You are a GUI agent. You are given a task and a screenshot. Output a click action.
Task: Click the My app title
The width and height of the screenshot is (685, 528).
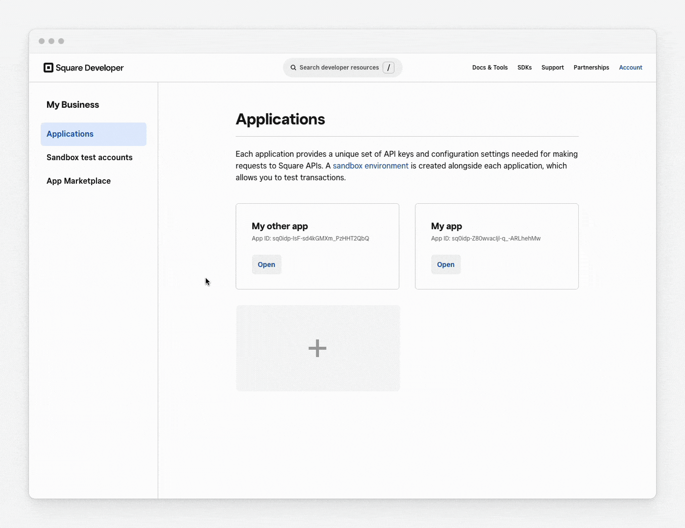click(447, 226)
